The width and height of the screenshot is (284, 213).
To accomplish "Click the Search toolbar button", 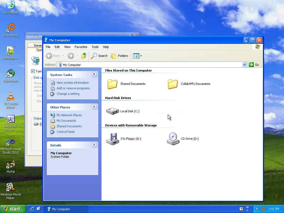I will 99,56.
